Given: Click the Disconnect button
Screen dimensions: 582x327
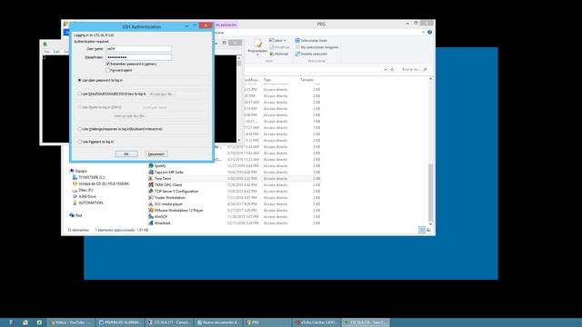Looking at the screenshot, I should (156, 154).
